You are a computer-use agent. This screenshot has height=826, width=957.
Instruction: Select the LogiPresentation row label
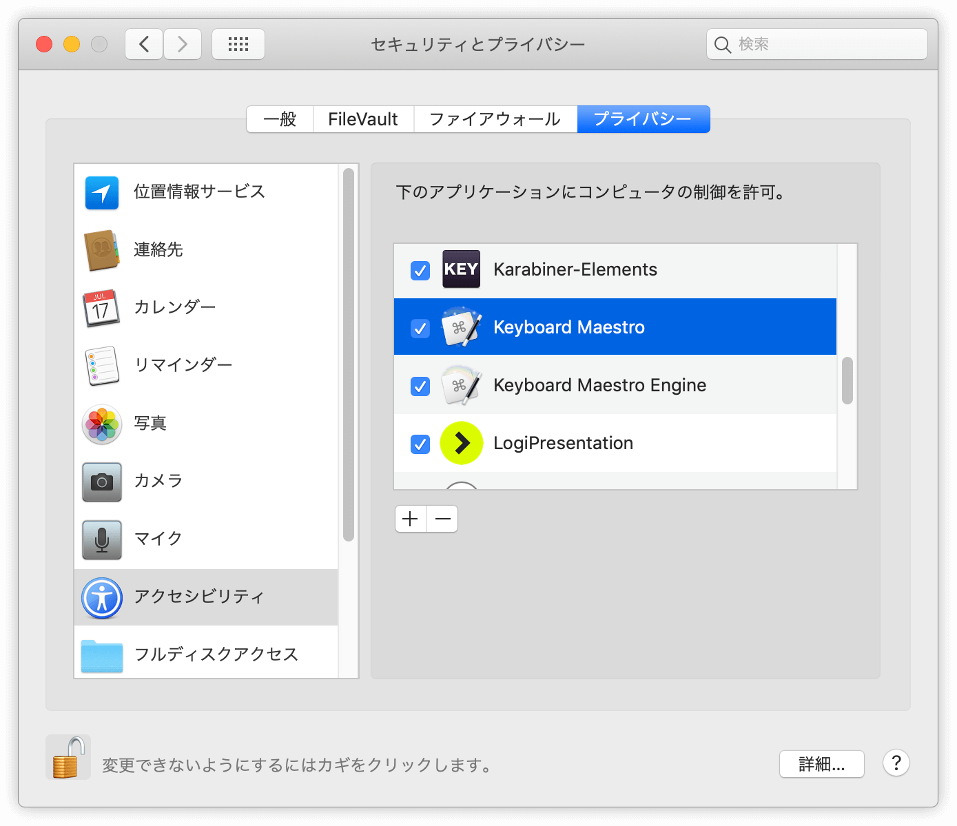[564, 443]
